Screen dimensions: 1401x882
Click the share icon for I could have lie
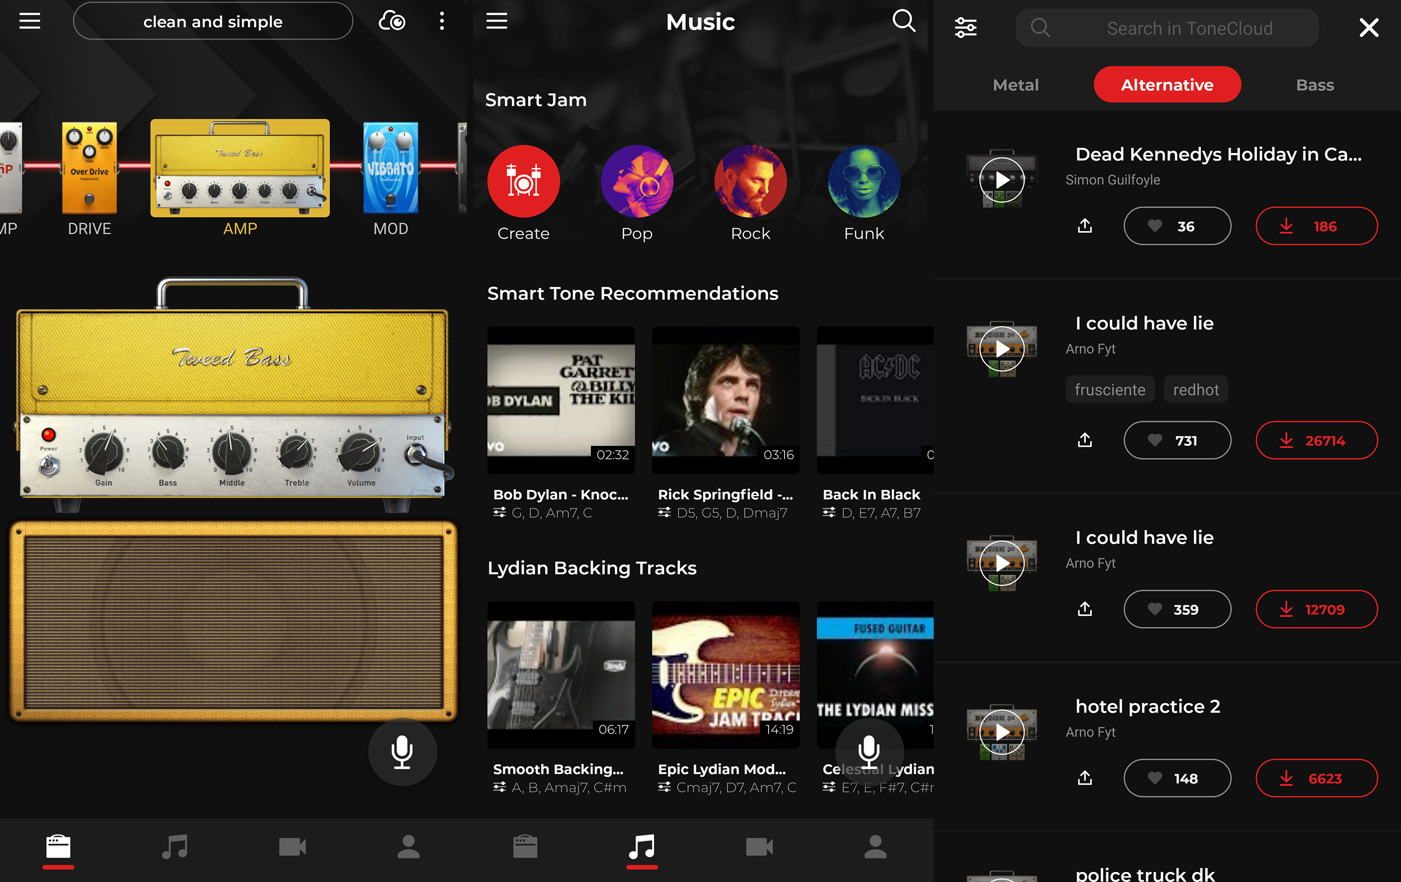1085,439
